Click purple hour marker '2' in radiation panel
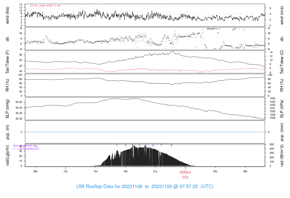 tap(125, 146)
